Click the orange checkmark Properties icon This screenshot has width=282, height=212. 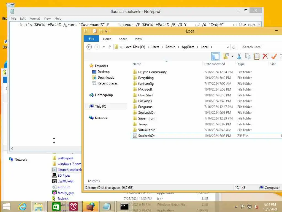coord(274,56)
